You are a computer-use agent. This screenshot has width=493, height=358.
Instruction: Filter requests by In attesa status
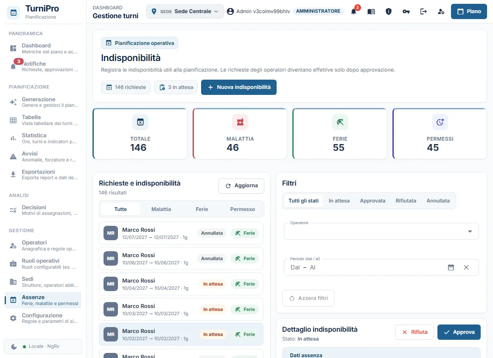(x=339, y=201)
